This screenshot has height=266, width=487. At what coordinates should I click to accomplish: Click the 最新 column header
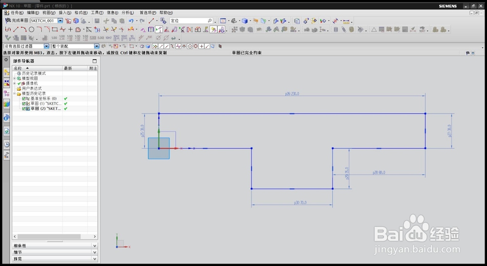(75, 68)
